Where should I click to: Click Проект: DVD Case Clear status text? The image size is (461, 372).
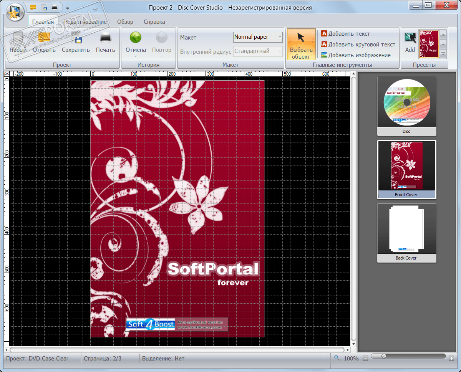click(38, 359)
